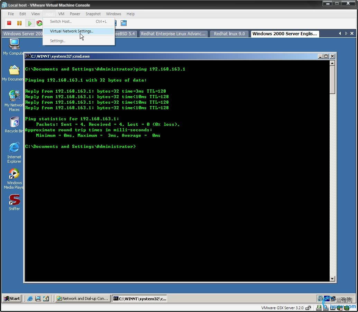Switch to Windows Server 200 tab
358x312 pixels.
click(x=22, y=34)
